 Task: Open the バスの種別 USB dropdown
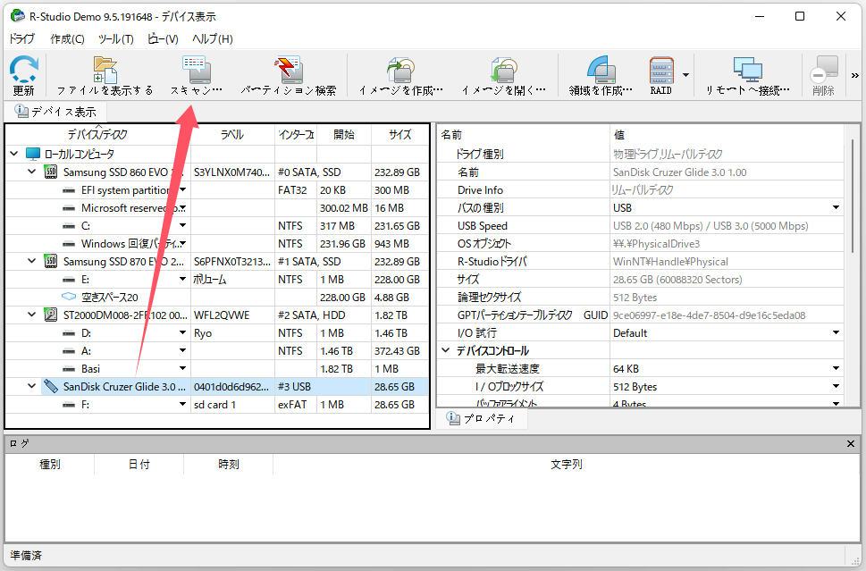coord(837,208)
